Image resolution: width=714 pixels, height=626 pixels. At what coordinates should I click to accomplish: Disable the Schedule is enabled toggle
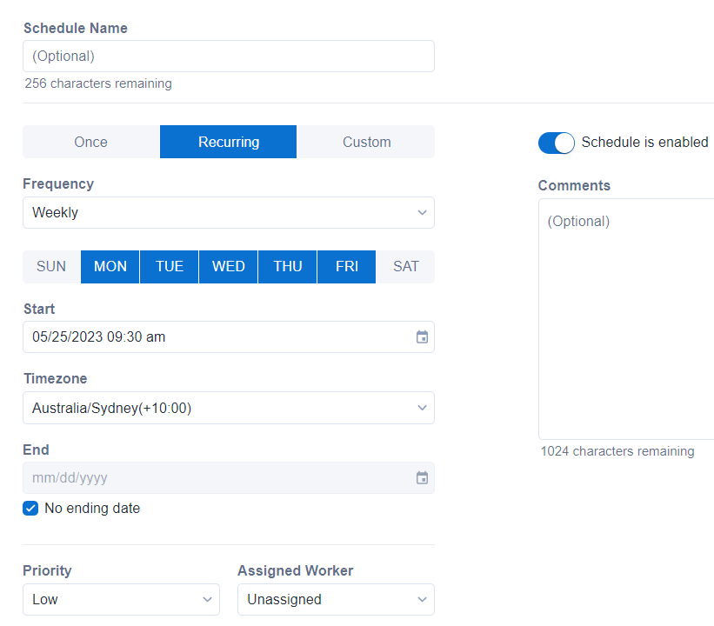[x=557, y=142]
